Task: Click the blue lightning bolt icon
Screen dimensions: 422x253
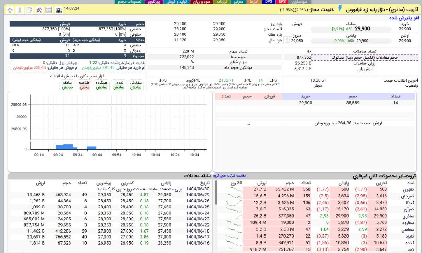Action: click(340, 8)
